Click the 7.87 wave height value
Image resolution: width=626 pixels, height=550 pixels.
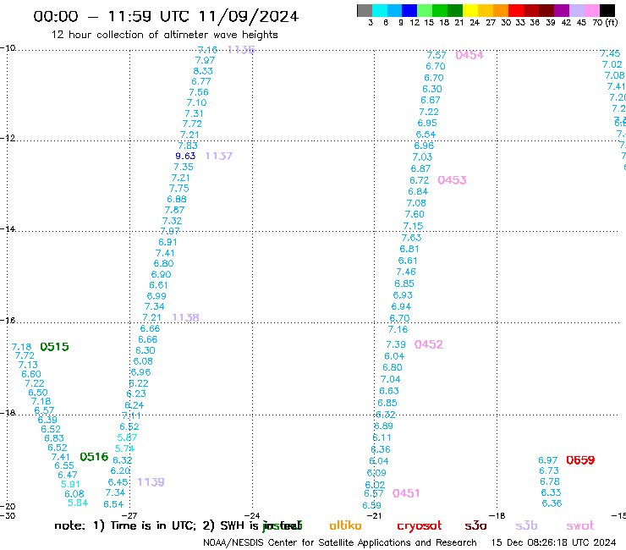pos(174,210)
